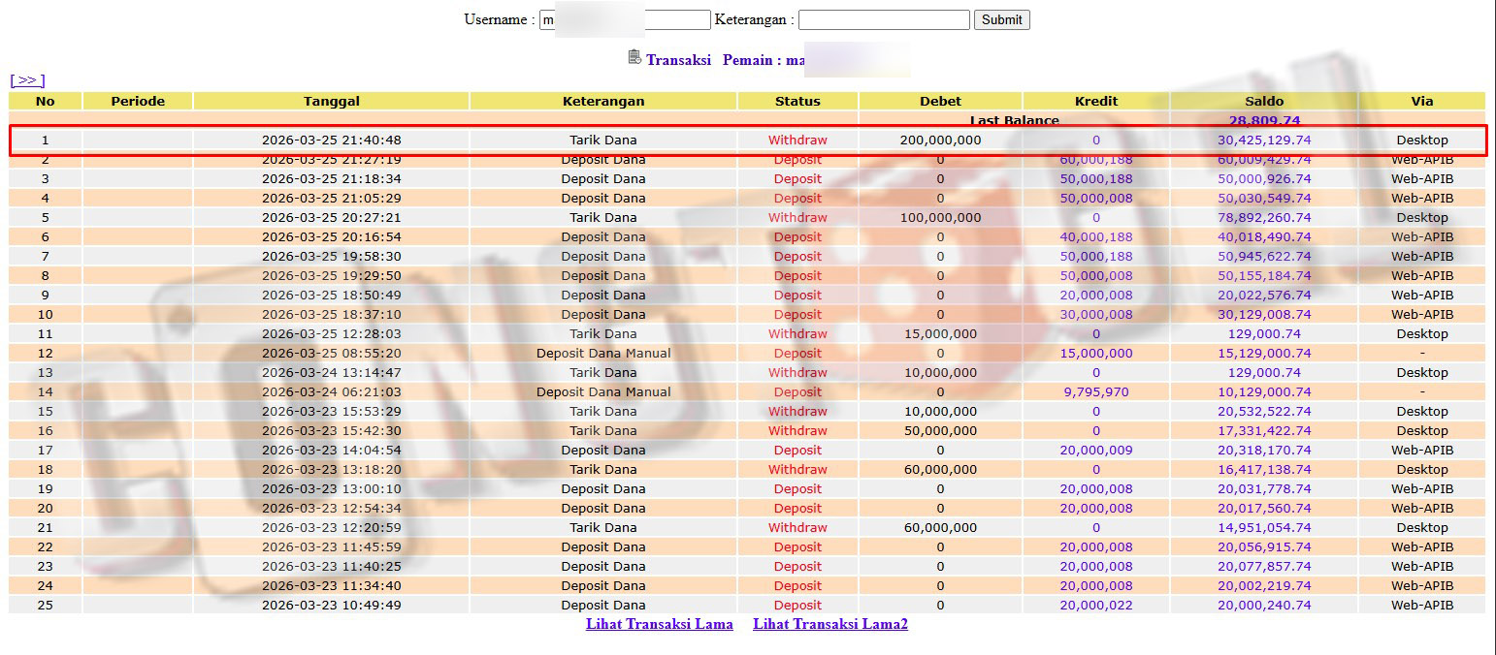Click the Username input field
The height and width of the screenshot is (655, 1496).
tap(625, 19)
